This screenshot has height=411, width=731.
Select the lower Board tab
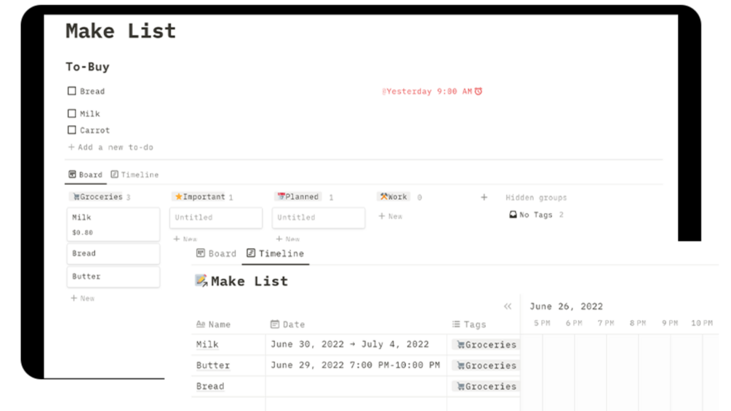click(216, 253)
